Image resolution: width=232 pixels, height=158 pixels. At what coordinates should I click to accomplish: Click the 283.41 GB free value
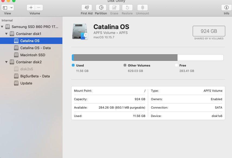(x=187, y=71)
